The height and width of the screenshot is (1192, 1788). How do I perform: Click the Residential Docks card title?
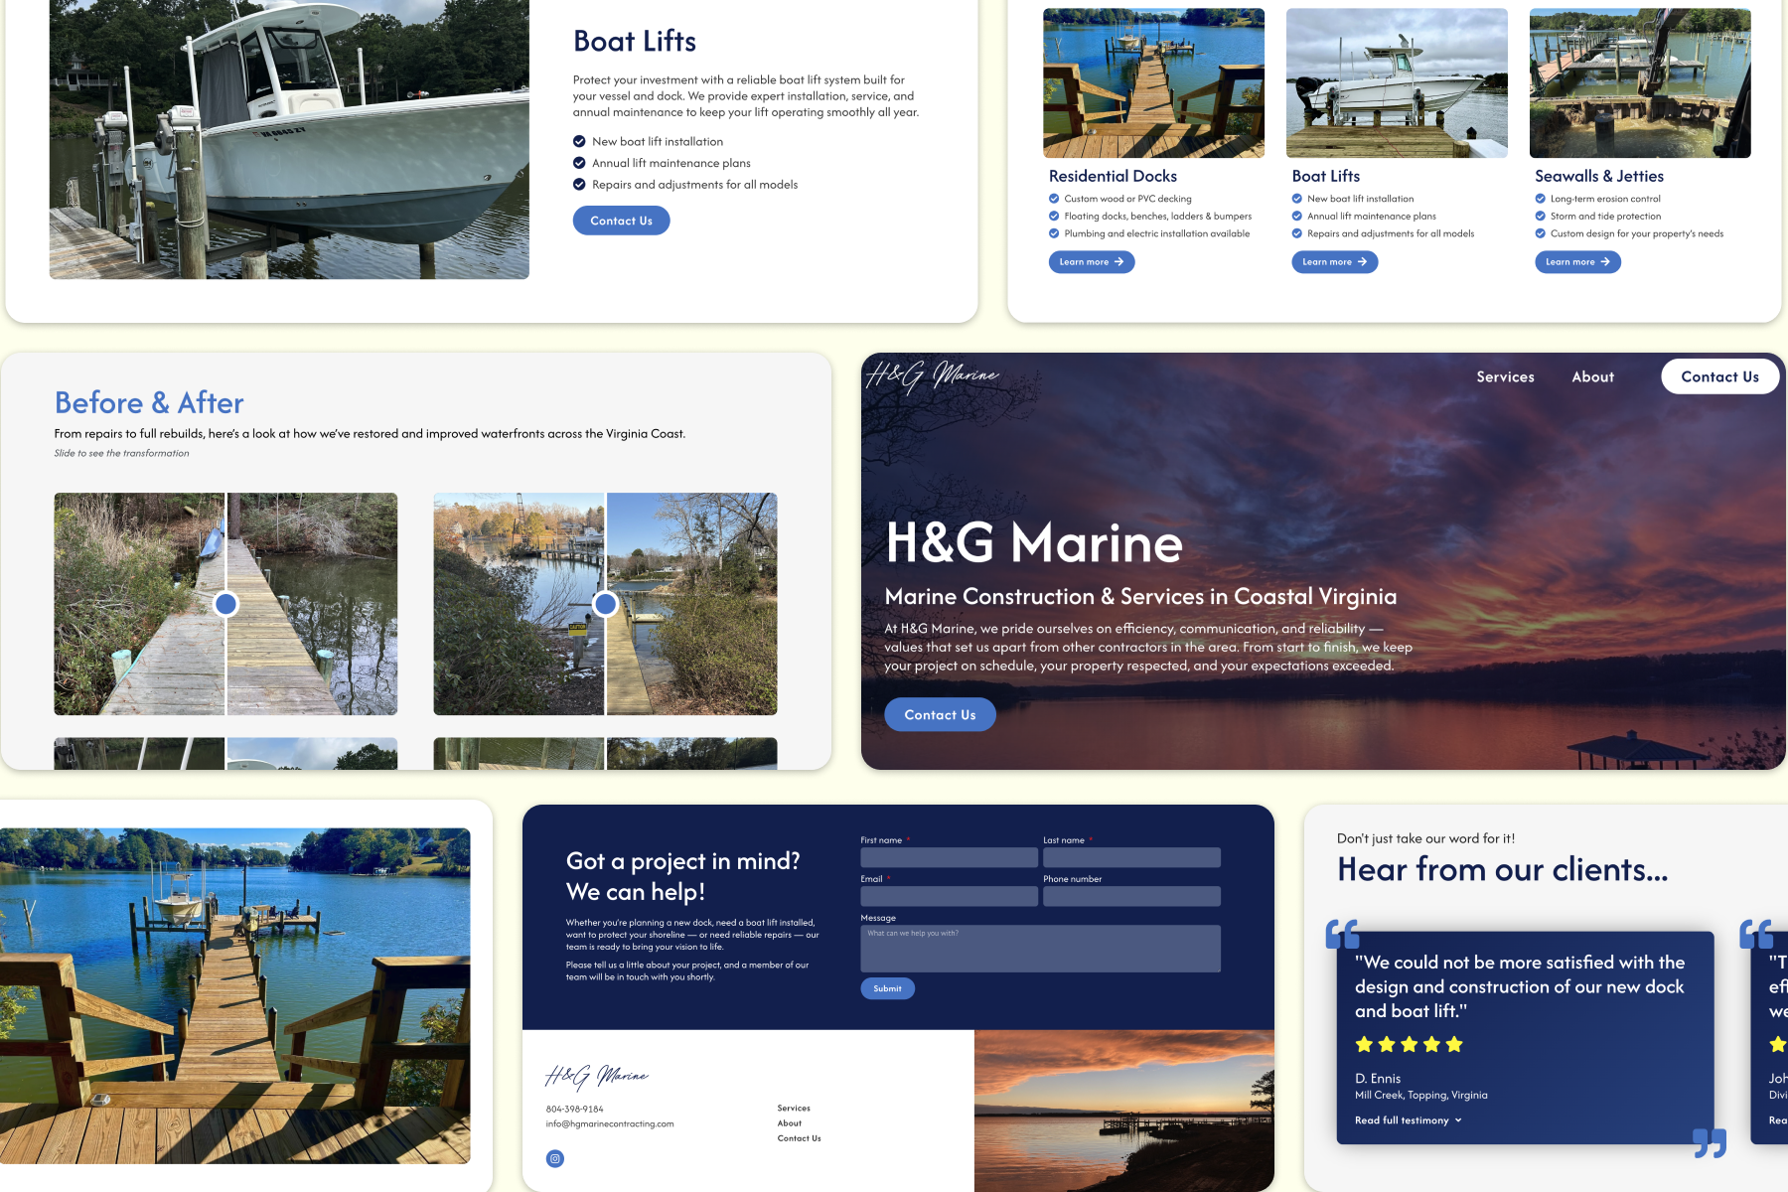1113,176
